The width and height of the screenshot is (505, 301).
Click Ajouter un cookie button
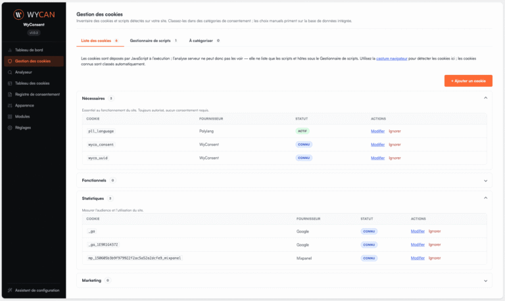468,81
